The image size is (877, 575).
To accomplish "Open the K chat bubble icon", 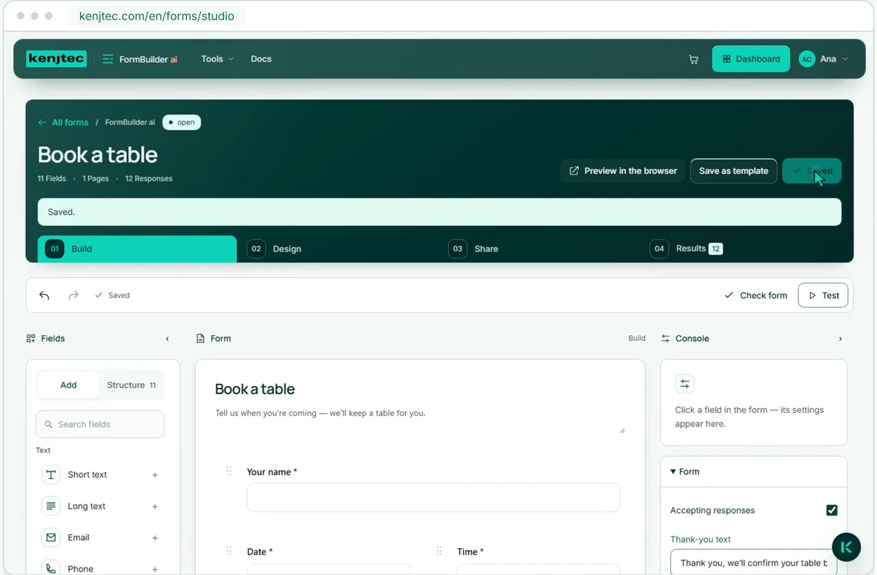I will coord(846,547).
